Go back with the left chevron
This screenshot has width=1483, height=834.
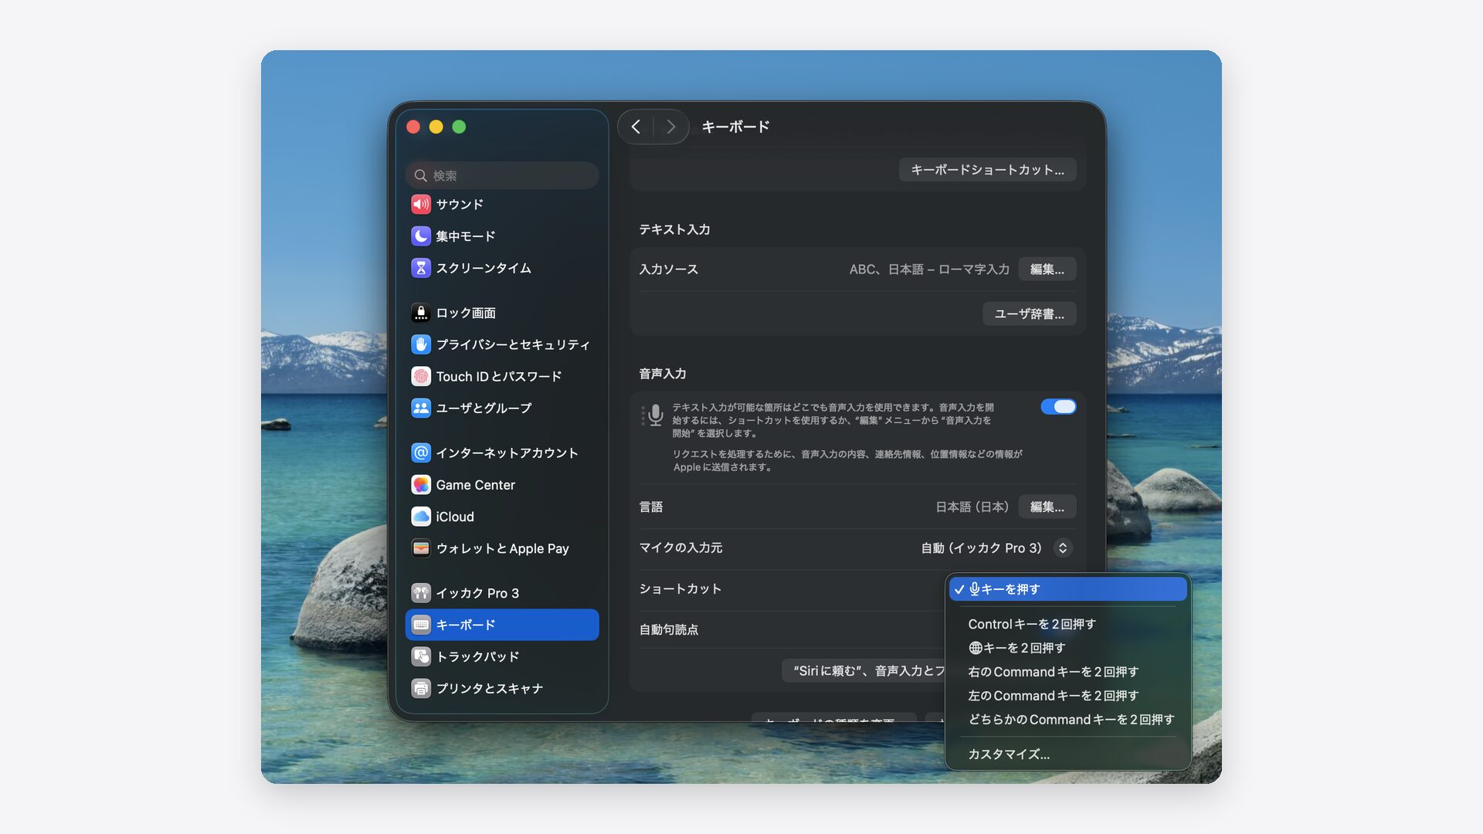point(636,127)
